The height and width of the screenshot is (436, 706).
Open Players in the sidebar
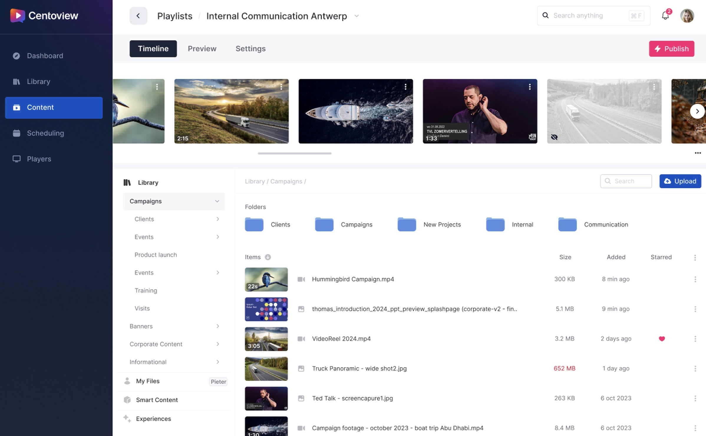point(39,159)
